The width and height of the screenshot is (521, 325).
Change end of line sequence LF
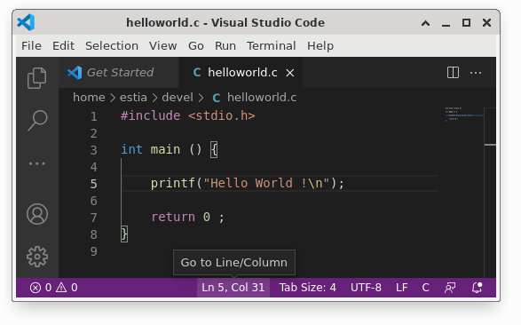pos(402,288)
